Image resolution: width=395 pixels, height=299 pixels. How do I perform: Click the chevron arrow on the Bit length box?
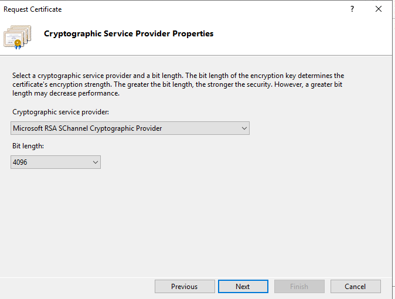[96, 162]
